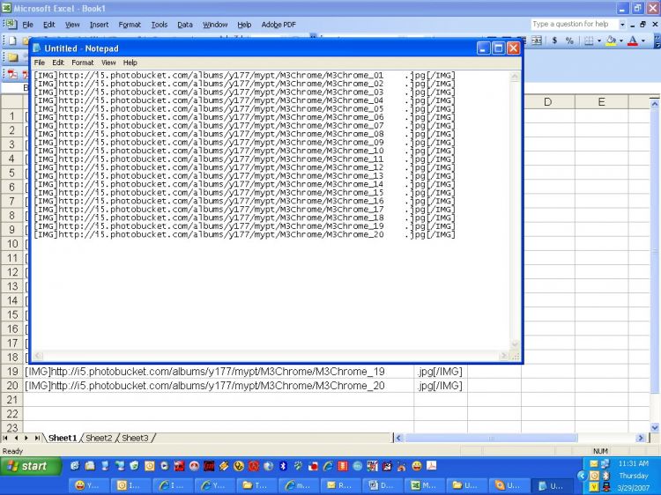Click the Bluetooth icon in the system tray
Screen dimensions: 661x495
coord(605,476)
